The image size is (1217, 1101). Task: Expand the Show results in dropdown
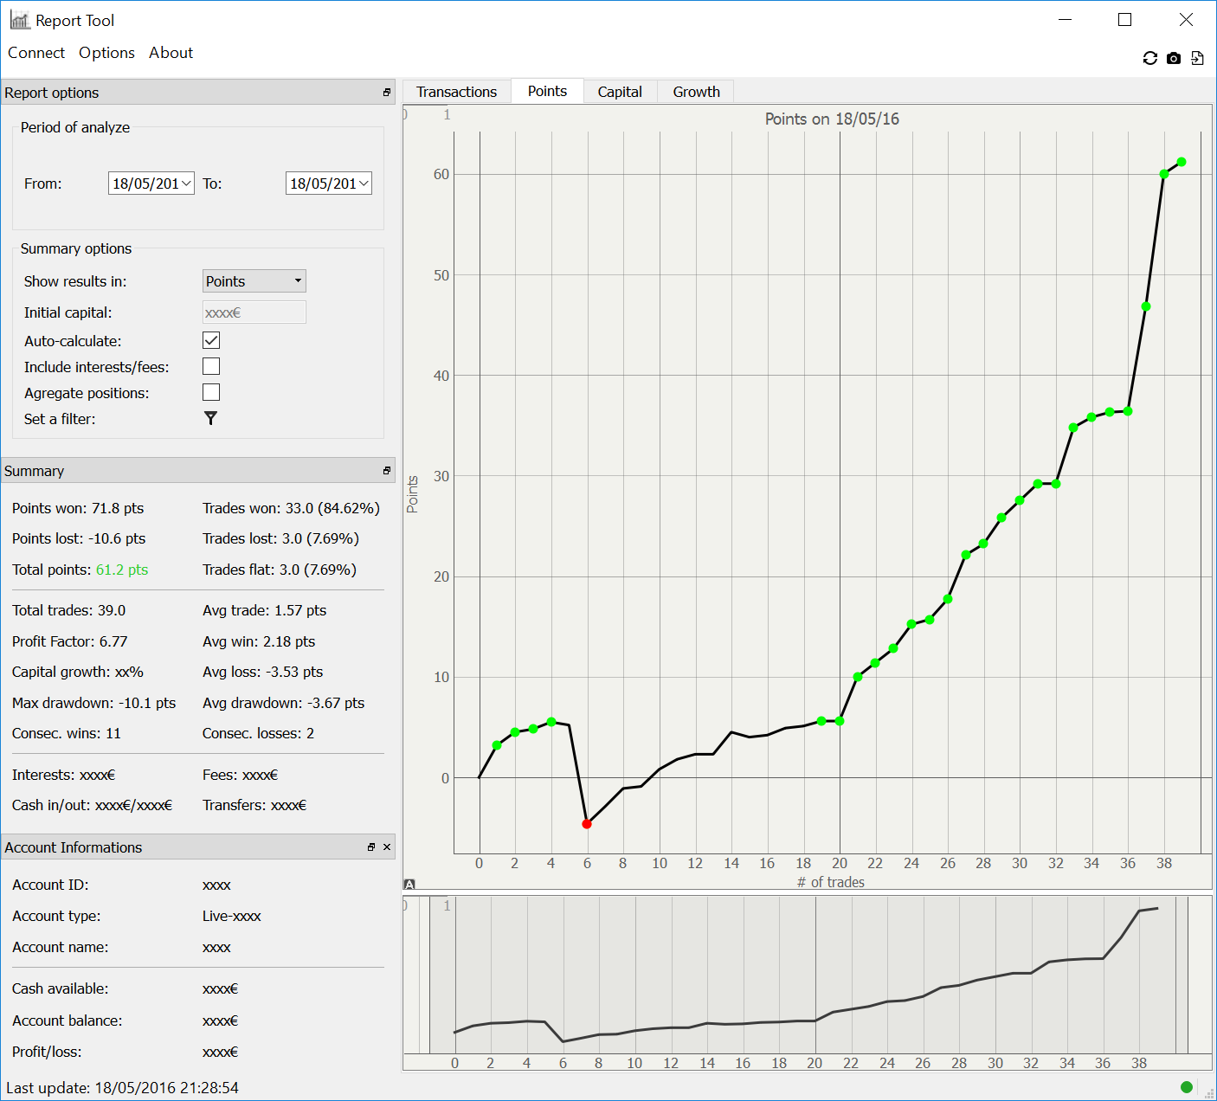click(x=254, y=281)
